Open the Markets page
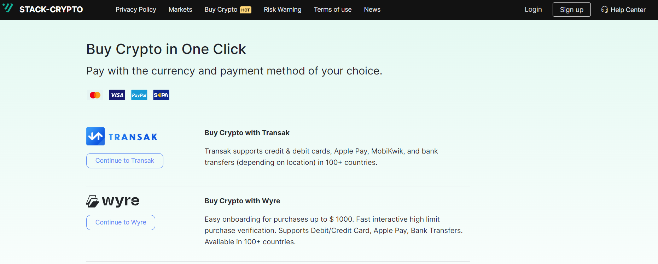658x264 pixels. click(180, 10)
